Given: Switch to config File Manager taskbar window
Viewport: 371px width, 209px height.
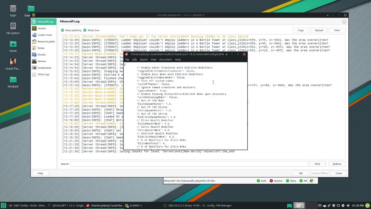Looking at the screenshot, I should coord(217,206).
